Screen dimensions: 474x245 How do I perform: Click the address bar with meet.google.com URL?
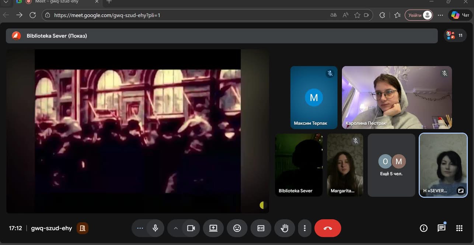pyautogui.click(x=184, y=15)
